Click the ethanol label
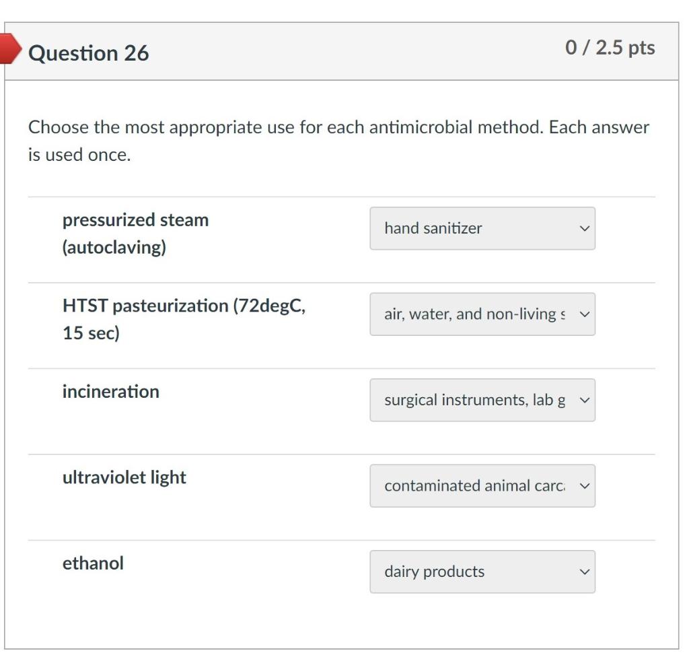Screen dimensions: 689x653 93,563
